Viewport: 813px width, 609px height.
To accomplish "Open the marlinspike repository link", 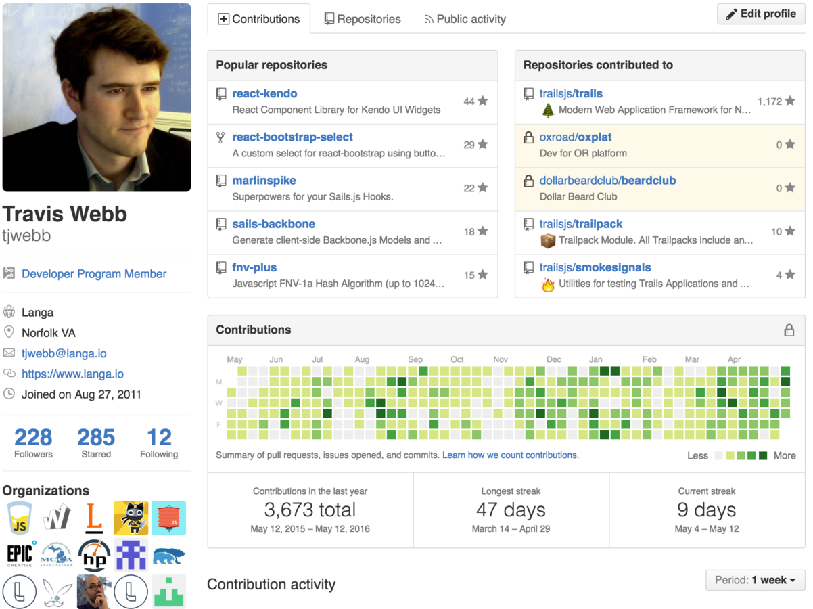I will (x=264, y=180).
